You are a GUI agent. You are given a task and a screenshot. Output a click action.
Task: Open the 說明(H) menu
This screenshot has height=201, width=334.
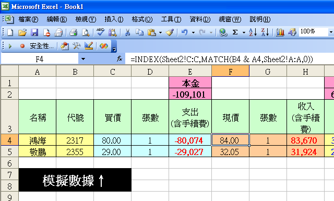[x=260, y=19]
